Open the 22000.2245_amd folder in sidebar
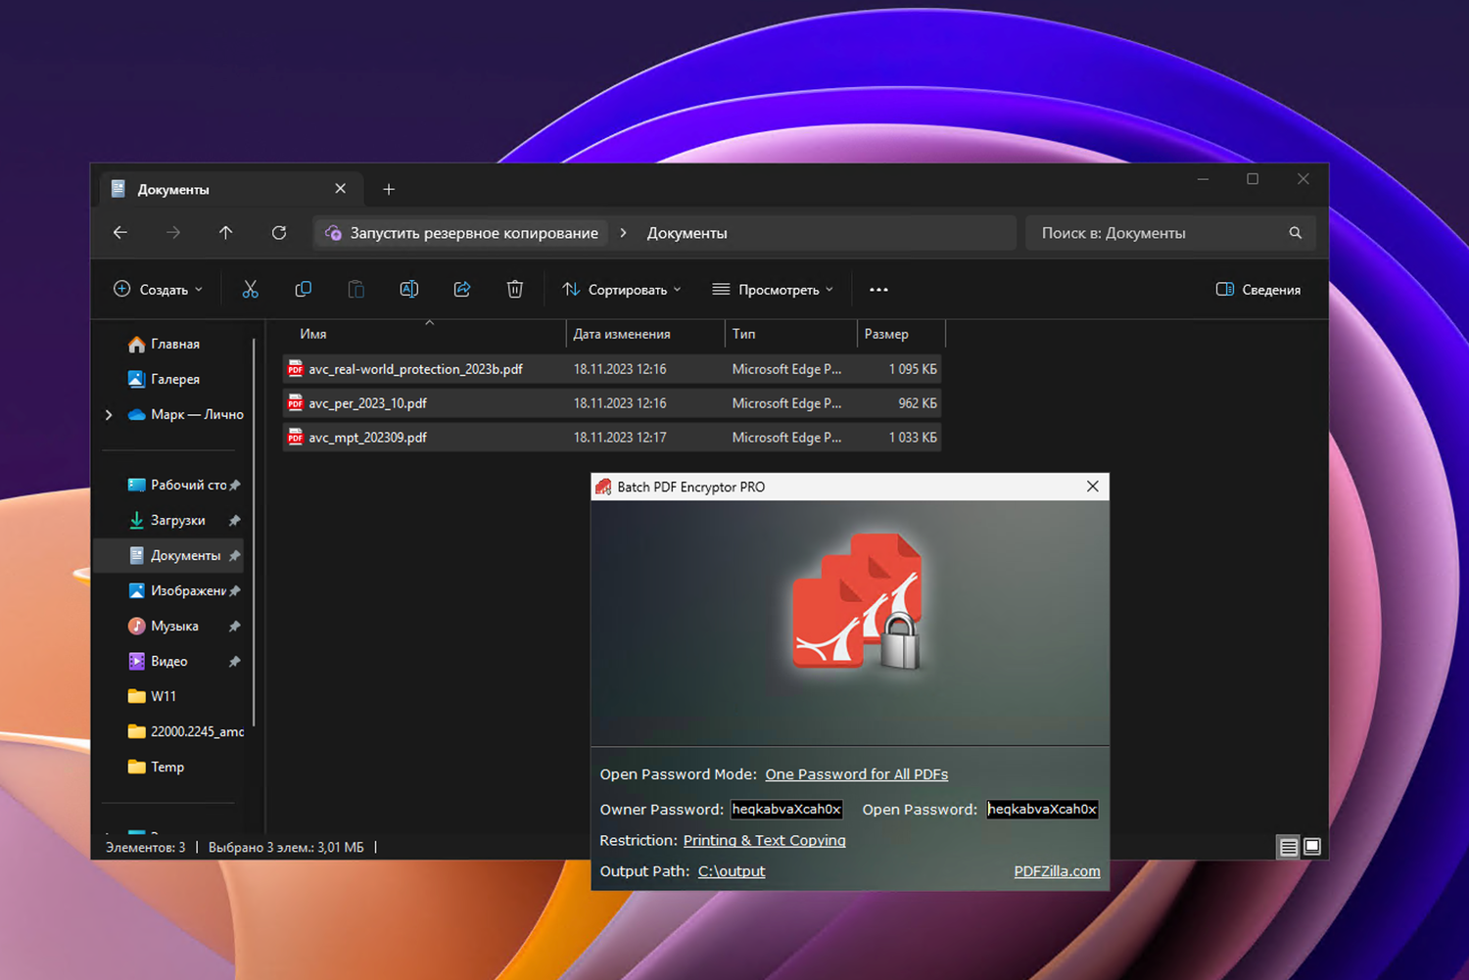The height and width of the screenshot is (980, 1469). (x=186, y=731)
